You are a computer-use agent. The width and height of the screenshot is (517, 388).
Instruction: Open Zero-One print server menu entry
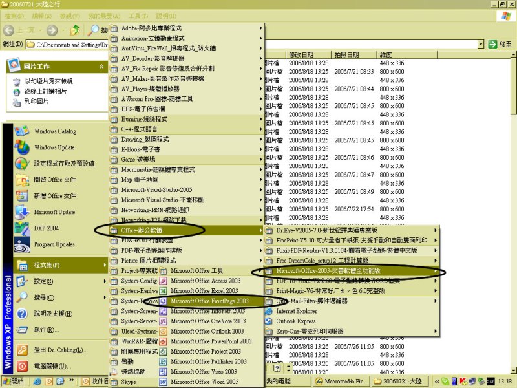(352, 331)
